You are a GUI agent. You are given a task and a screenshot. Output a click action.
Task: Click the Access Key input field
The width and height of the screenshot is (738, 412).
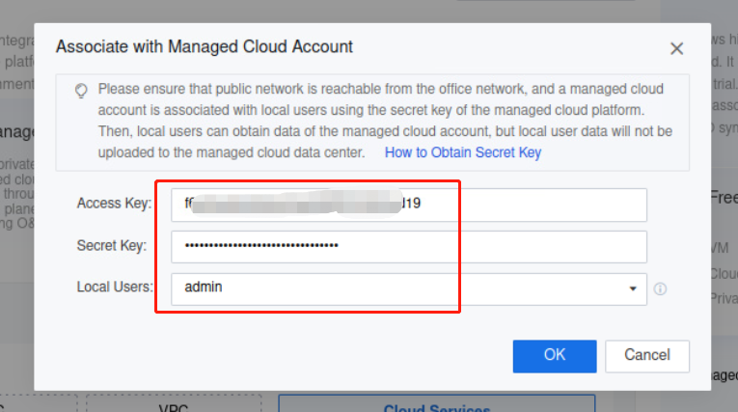408,205
